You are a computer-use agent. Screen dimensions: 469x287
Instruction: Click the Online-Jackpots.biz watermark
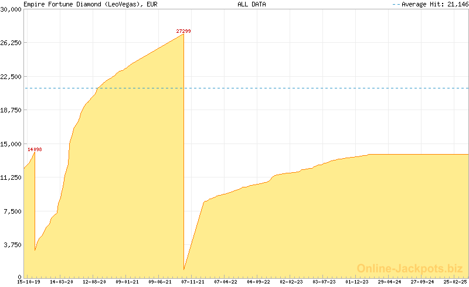(x=410, y=268)
